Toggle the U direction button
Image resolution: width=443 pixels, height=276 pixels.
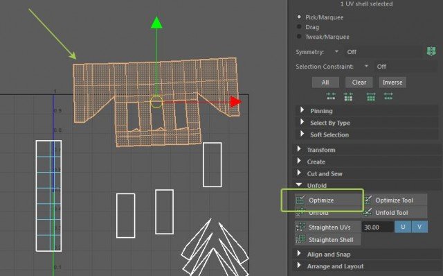[x=403, y=227]
